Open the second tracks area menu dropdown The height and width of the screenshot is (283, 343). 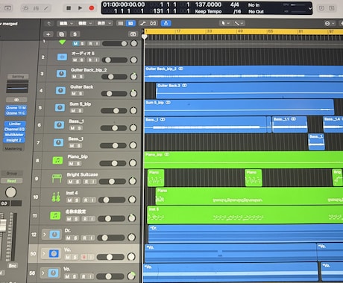click(x=85, y=23)
